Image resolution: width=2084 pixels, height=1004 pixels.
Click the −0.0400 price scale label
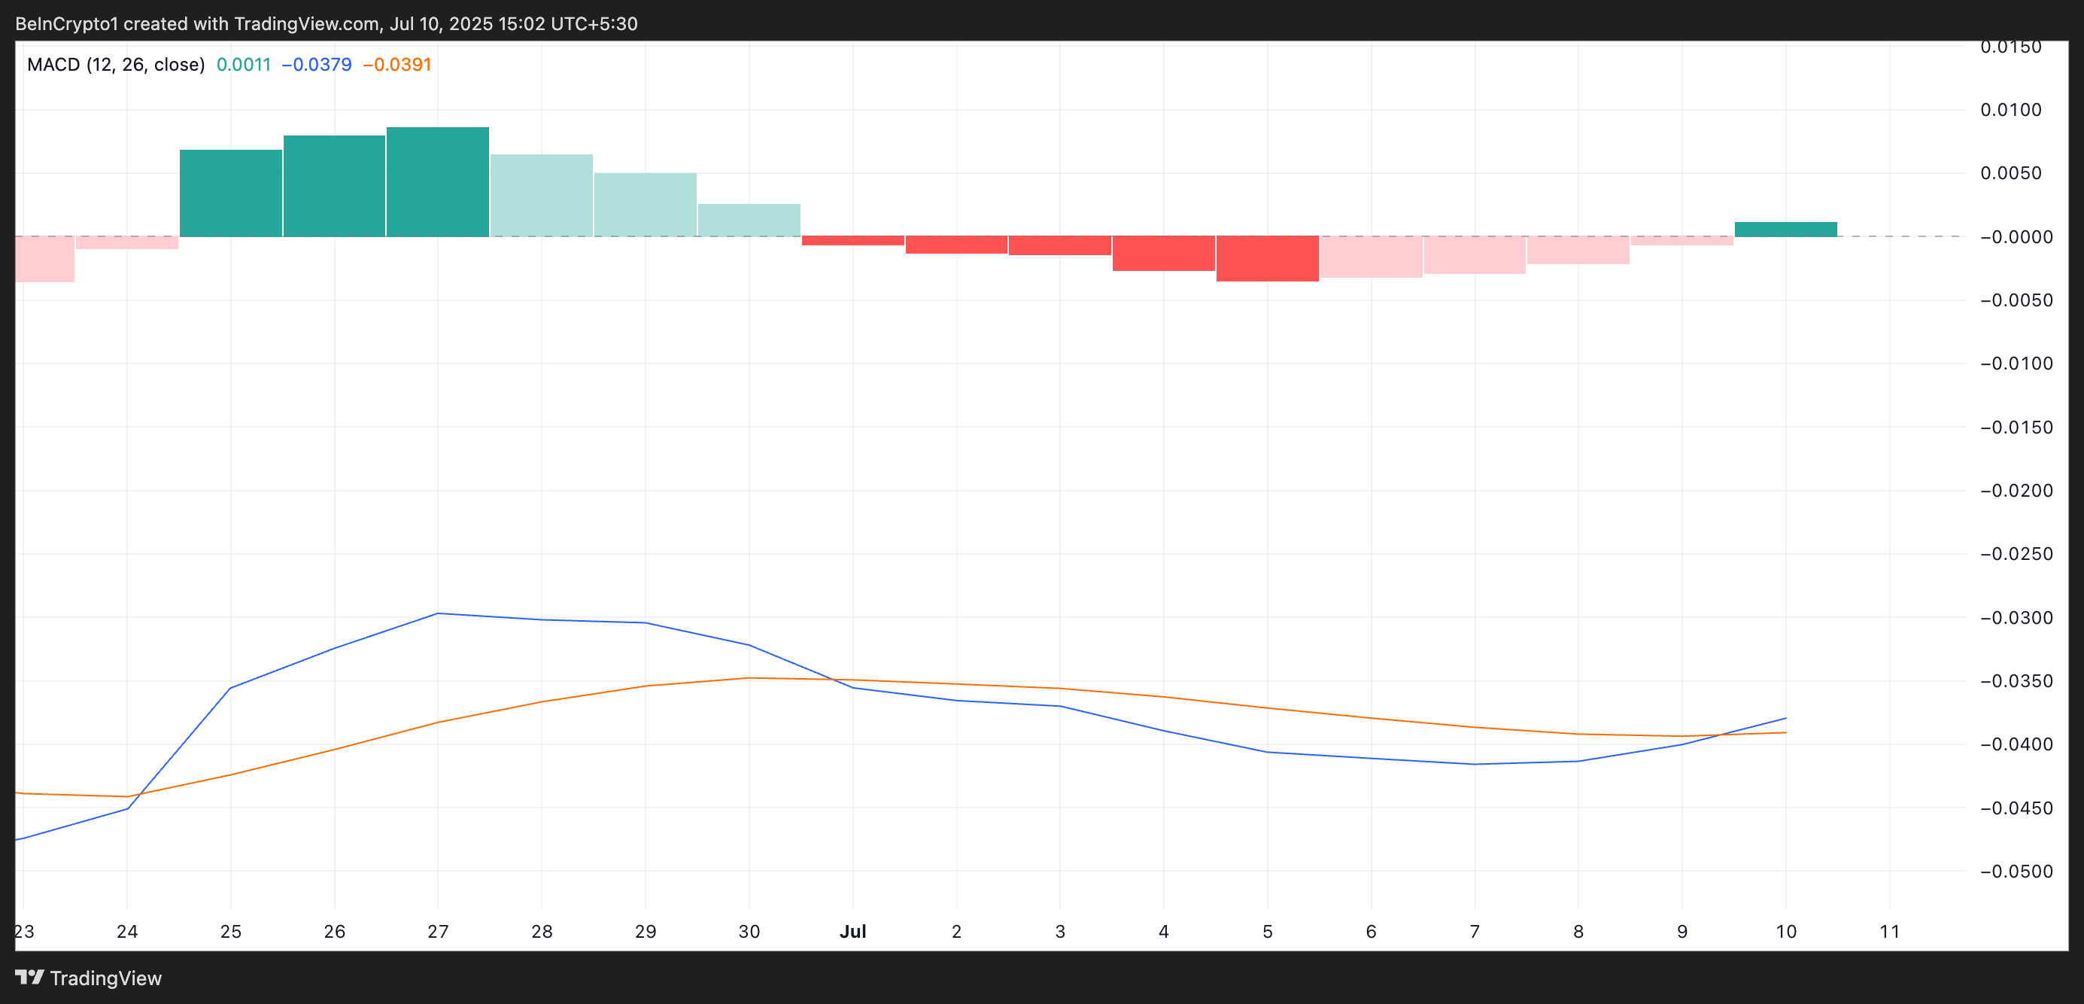click(2016, 744)
